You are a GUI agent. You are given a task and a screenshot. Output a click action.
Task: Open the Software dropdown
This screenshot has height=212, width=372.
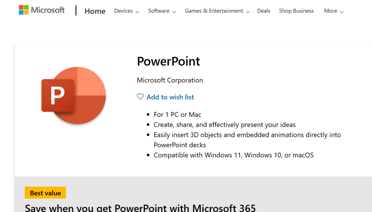(175, 12)
